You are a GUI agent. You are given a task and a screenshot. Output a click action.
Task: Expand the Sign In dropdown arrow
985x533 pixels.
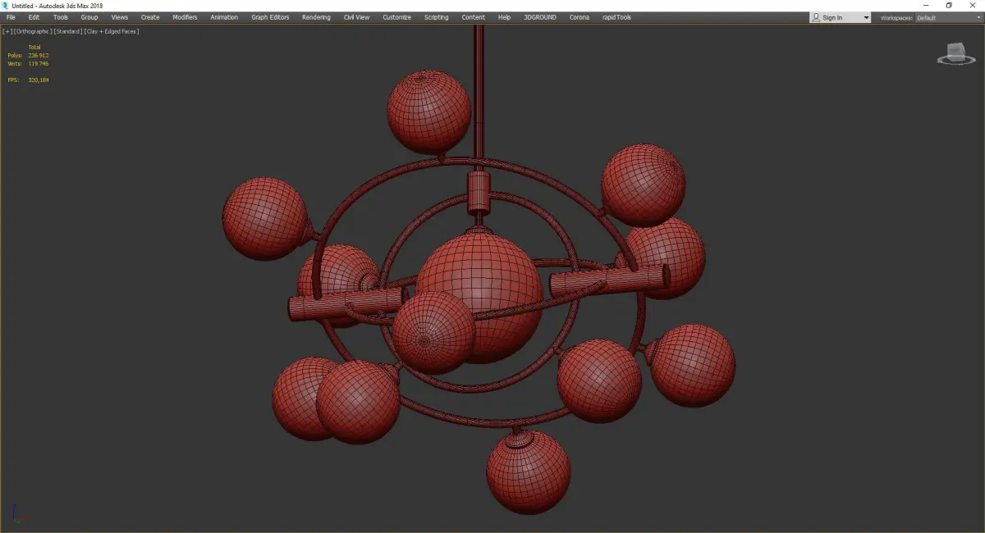tap(866, 18)
